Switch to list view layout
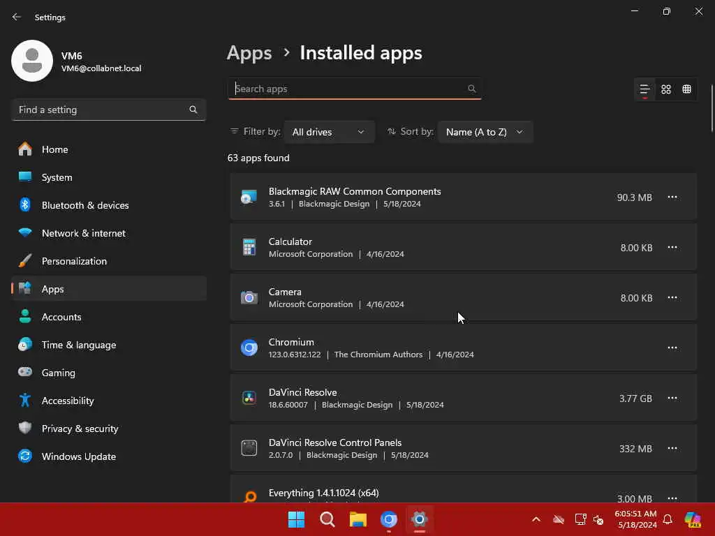Image resolution: width=715 pixels, height=536 pixels. pyautogui.click(x=644, y=89)
